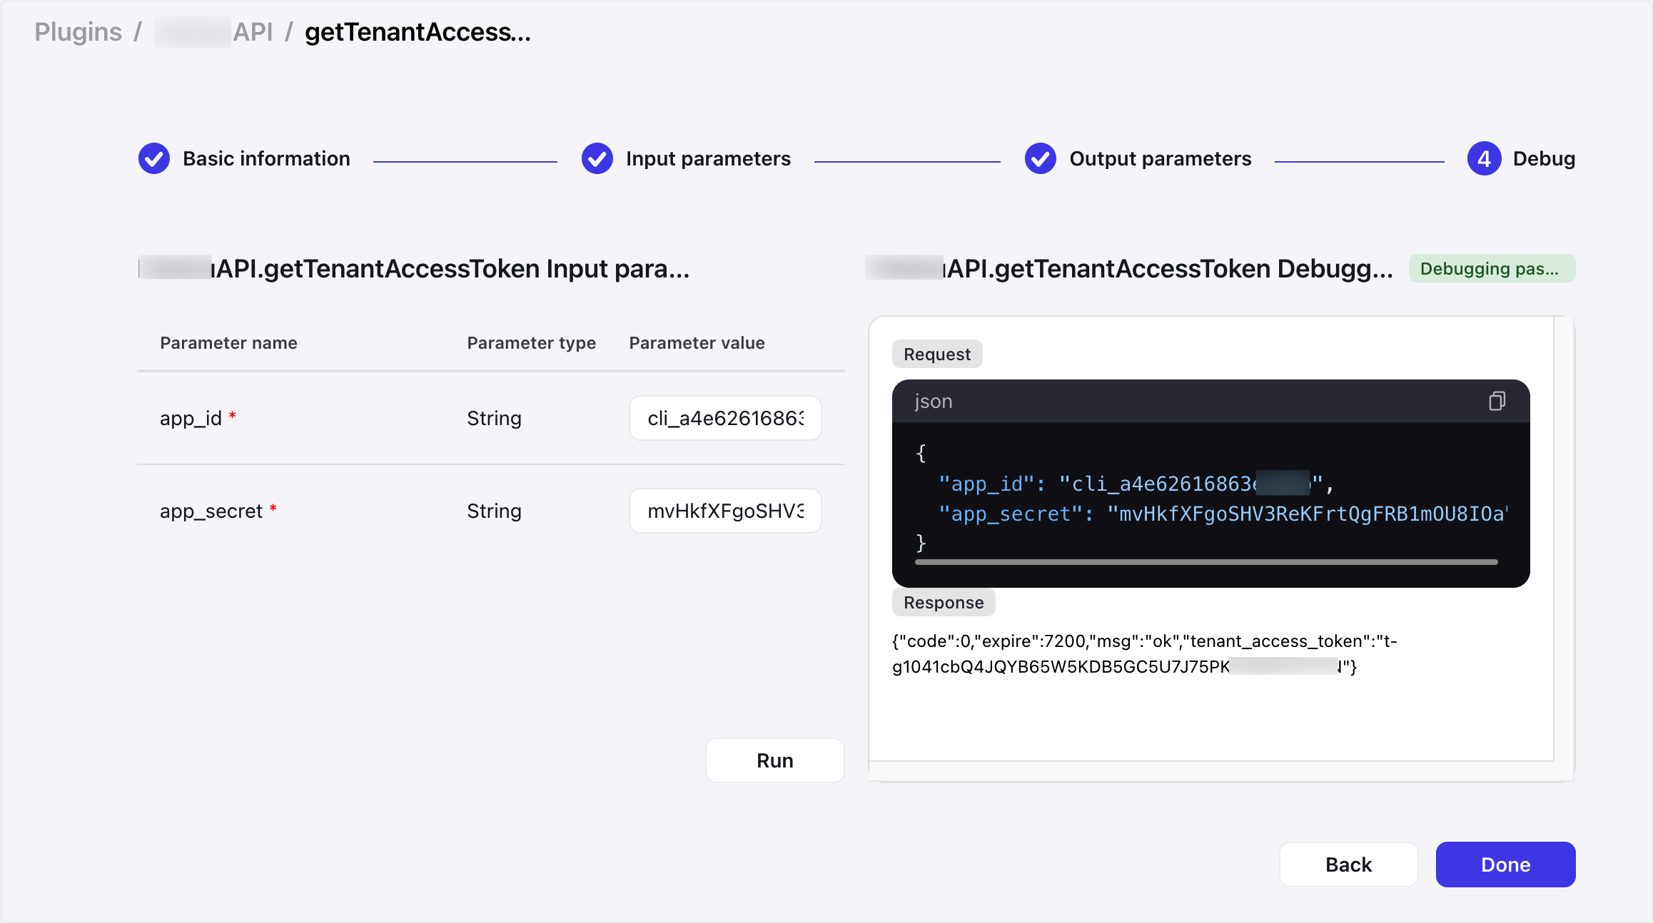
Task: Go to Plugins breadcrumb
Action: pos(79,32)
